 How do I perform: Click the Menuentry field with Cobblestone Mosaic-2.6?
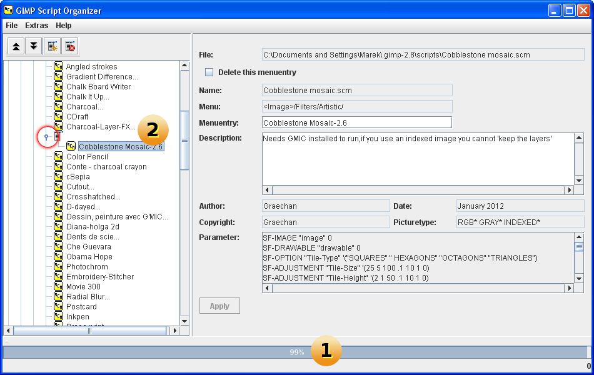(357, 122)
